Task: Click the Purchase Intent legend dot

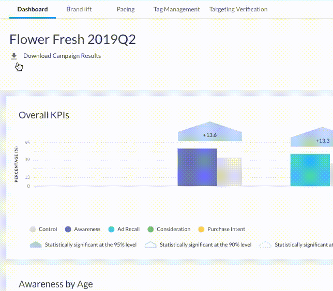Action: click(201, 229)
